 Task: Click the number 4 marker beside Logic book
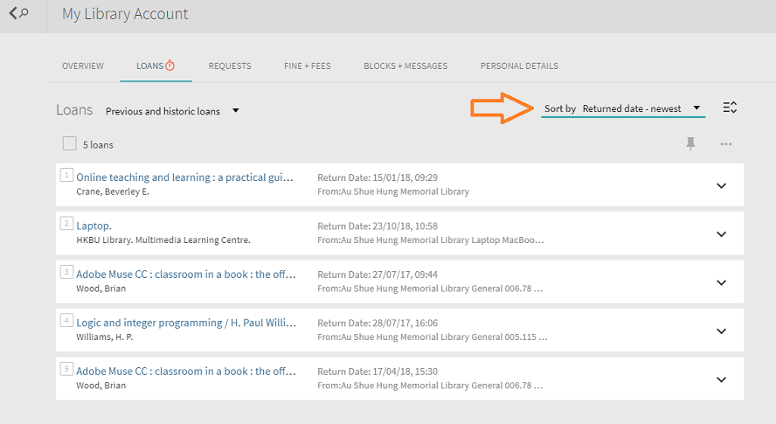coord(66,321)
